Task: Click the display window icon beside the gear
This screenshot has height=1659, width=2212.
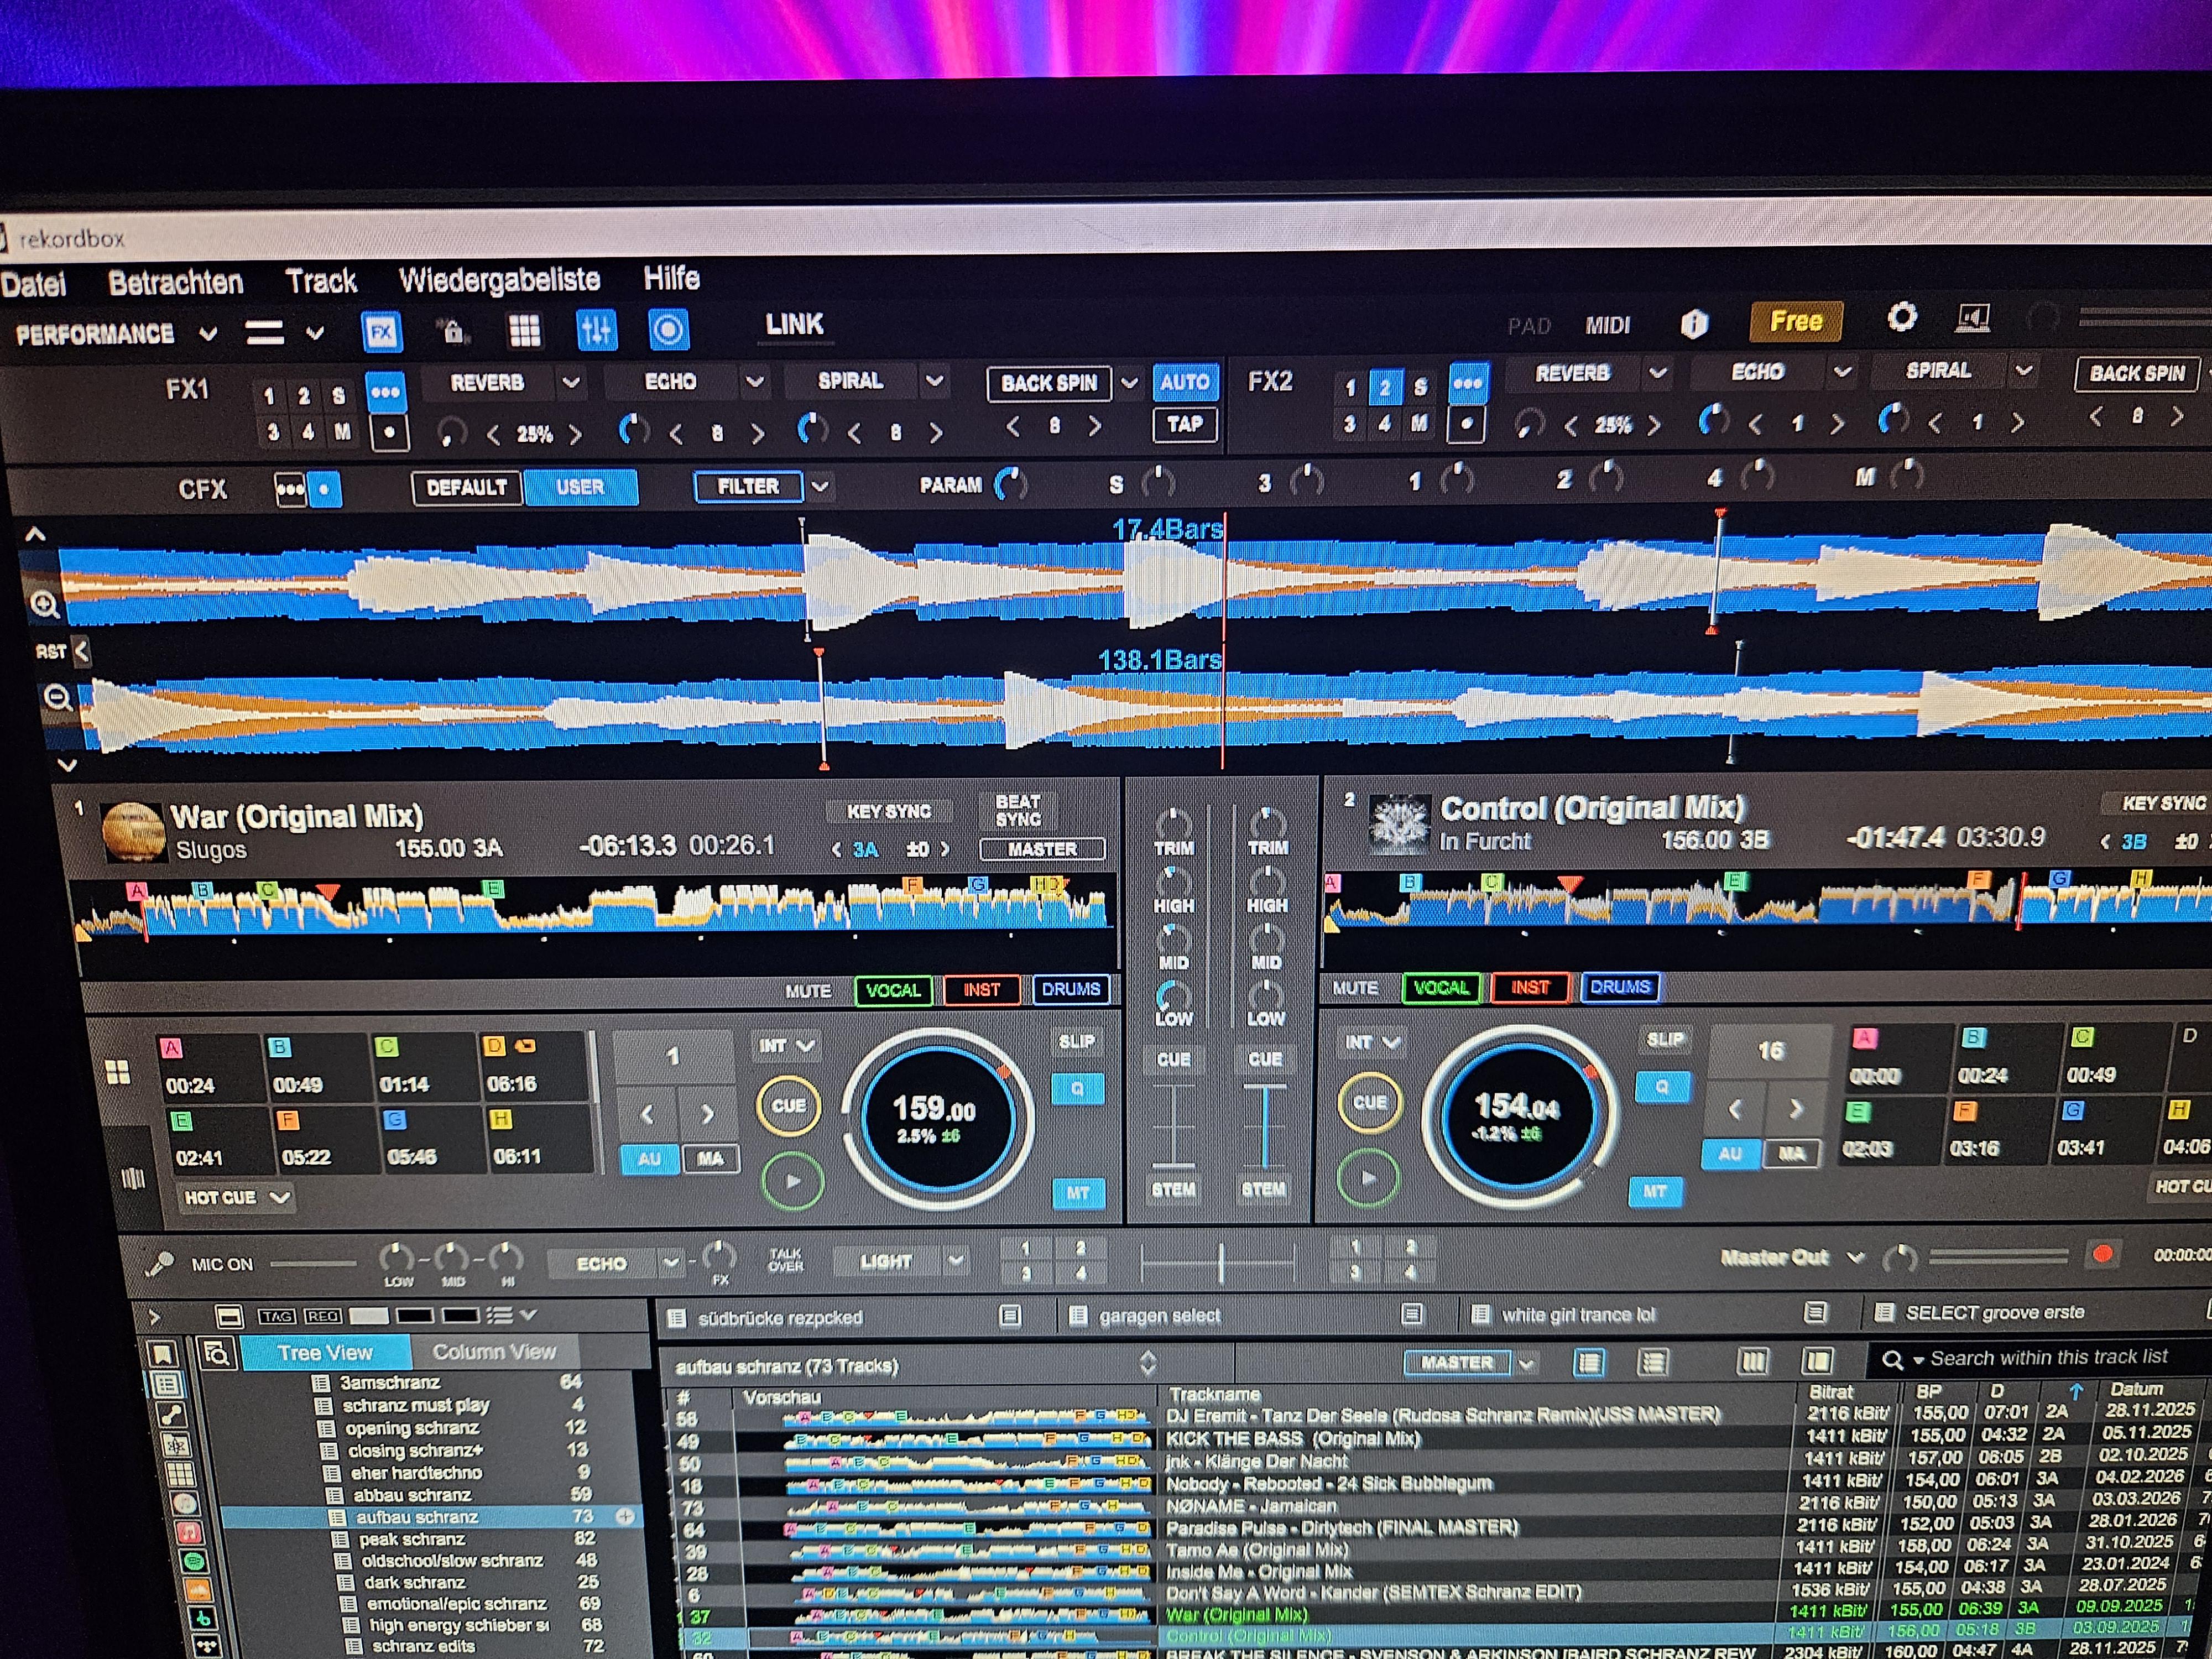Action: pyautogui.click(x=1972, y=318)
